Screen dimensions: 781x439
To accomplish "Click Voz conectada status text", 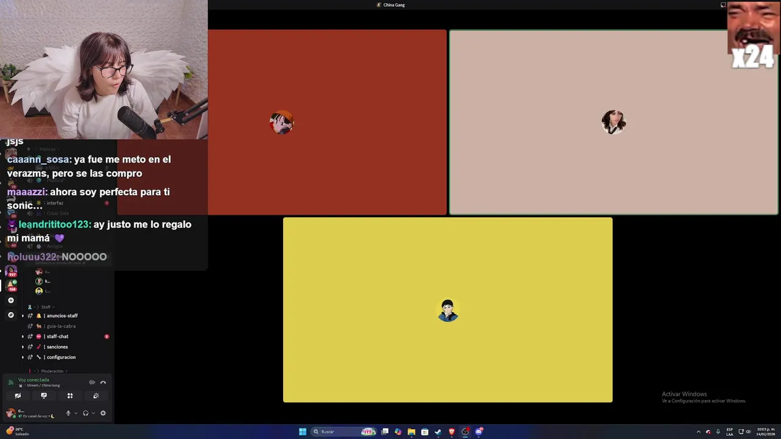I will point(34,380).
